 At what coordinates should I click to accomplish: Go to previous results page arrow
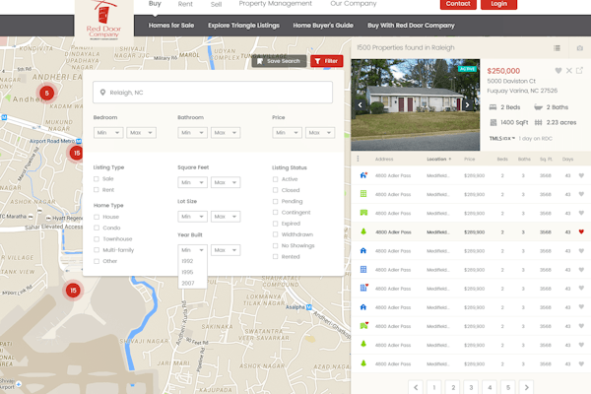tap(416, 387)
